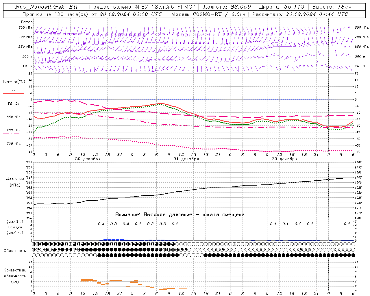Click the 21 декабря date label
This screenshot has width=370, height=296.
pos(186,159)
